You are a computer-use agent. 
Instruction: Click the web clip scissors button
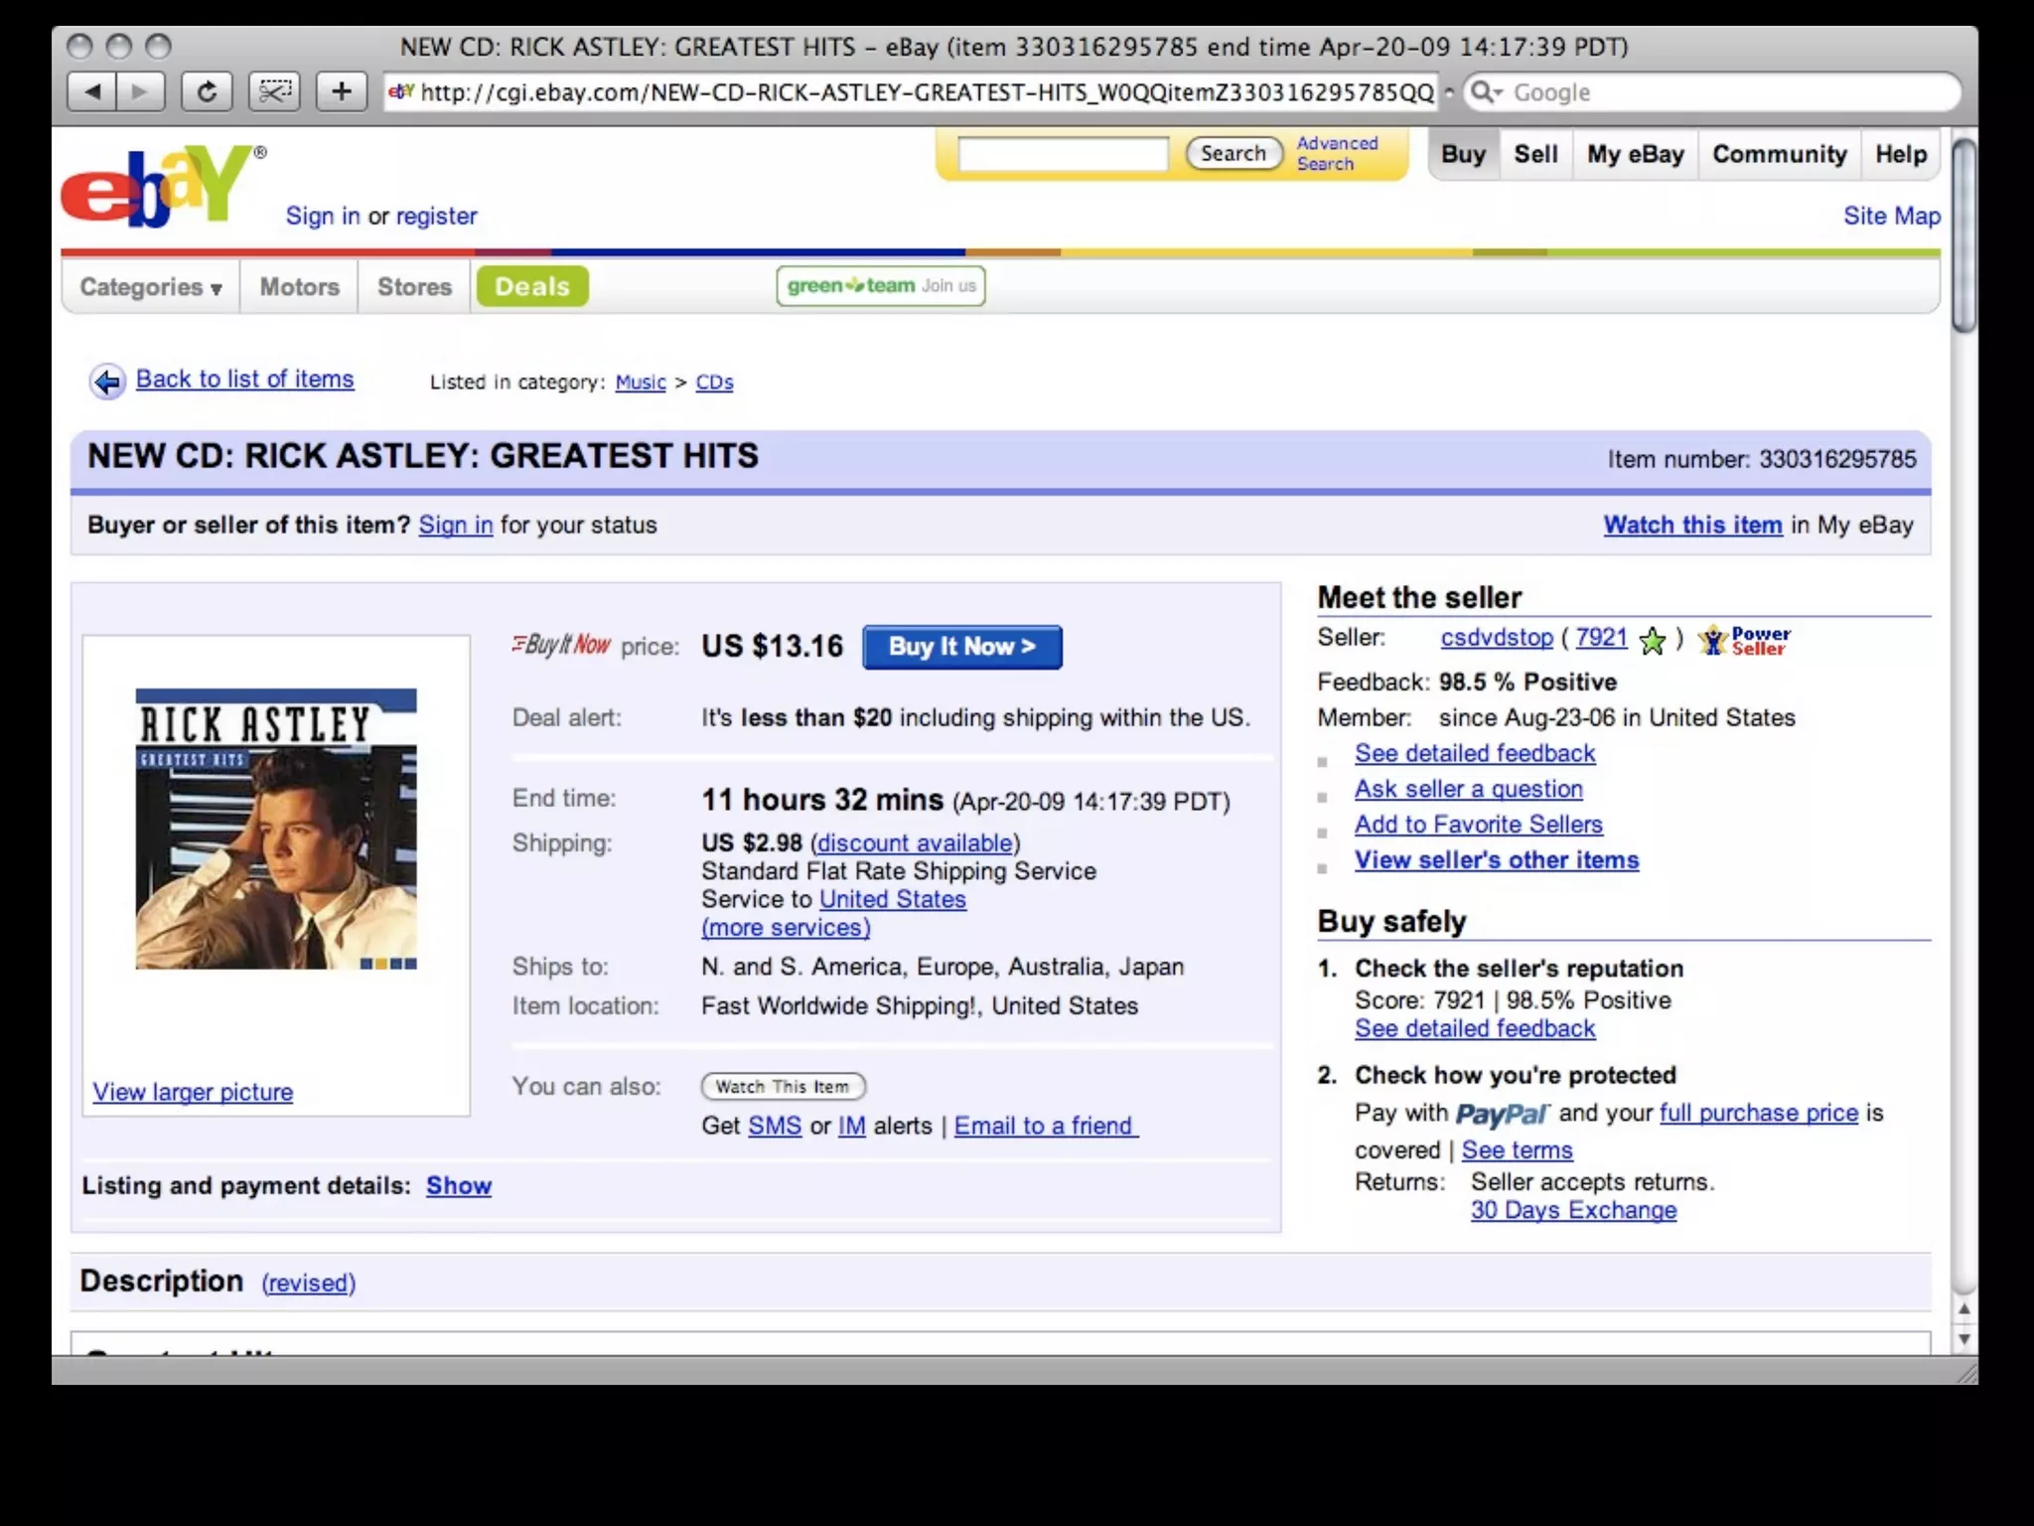point(274,92)
